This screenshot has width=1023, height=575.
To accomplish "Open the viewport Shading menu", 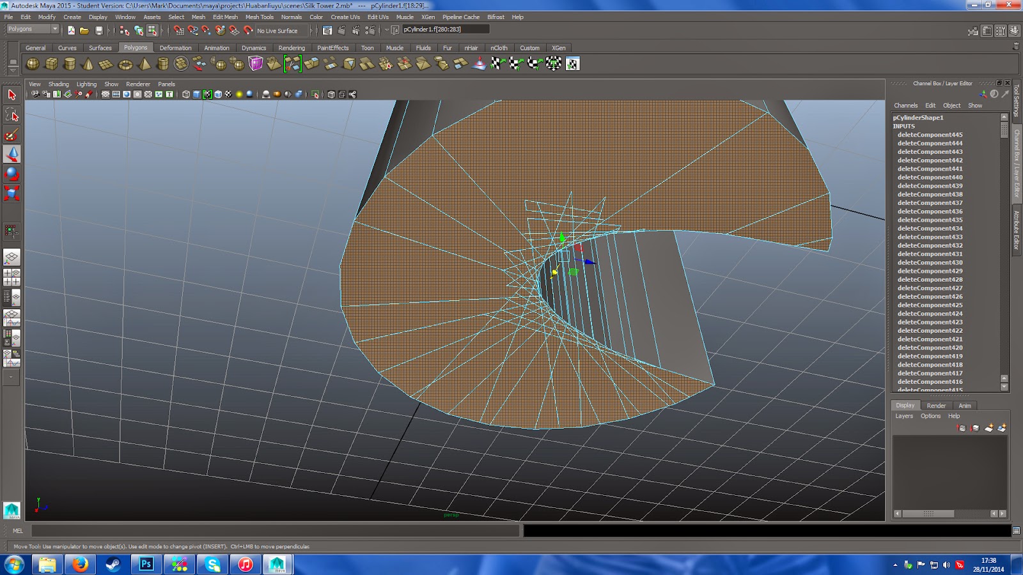I will [x=58, y=84].
